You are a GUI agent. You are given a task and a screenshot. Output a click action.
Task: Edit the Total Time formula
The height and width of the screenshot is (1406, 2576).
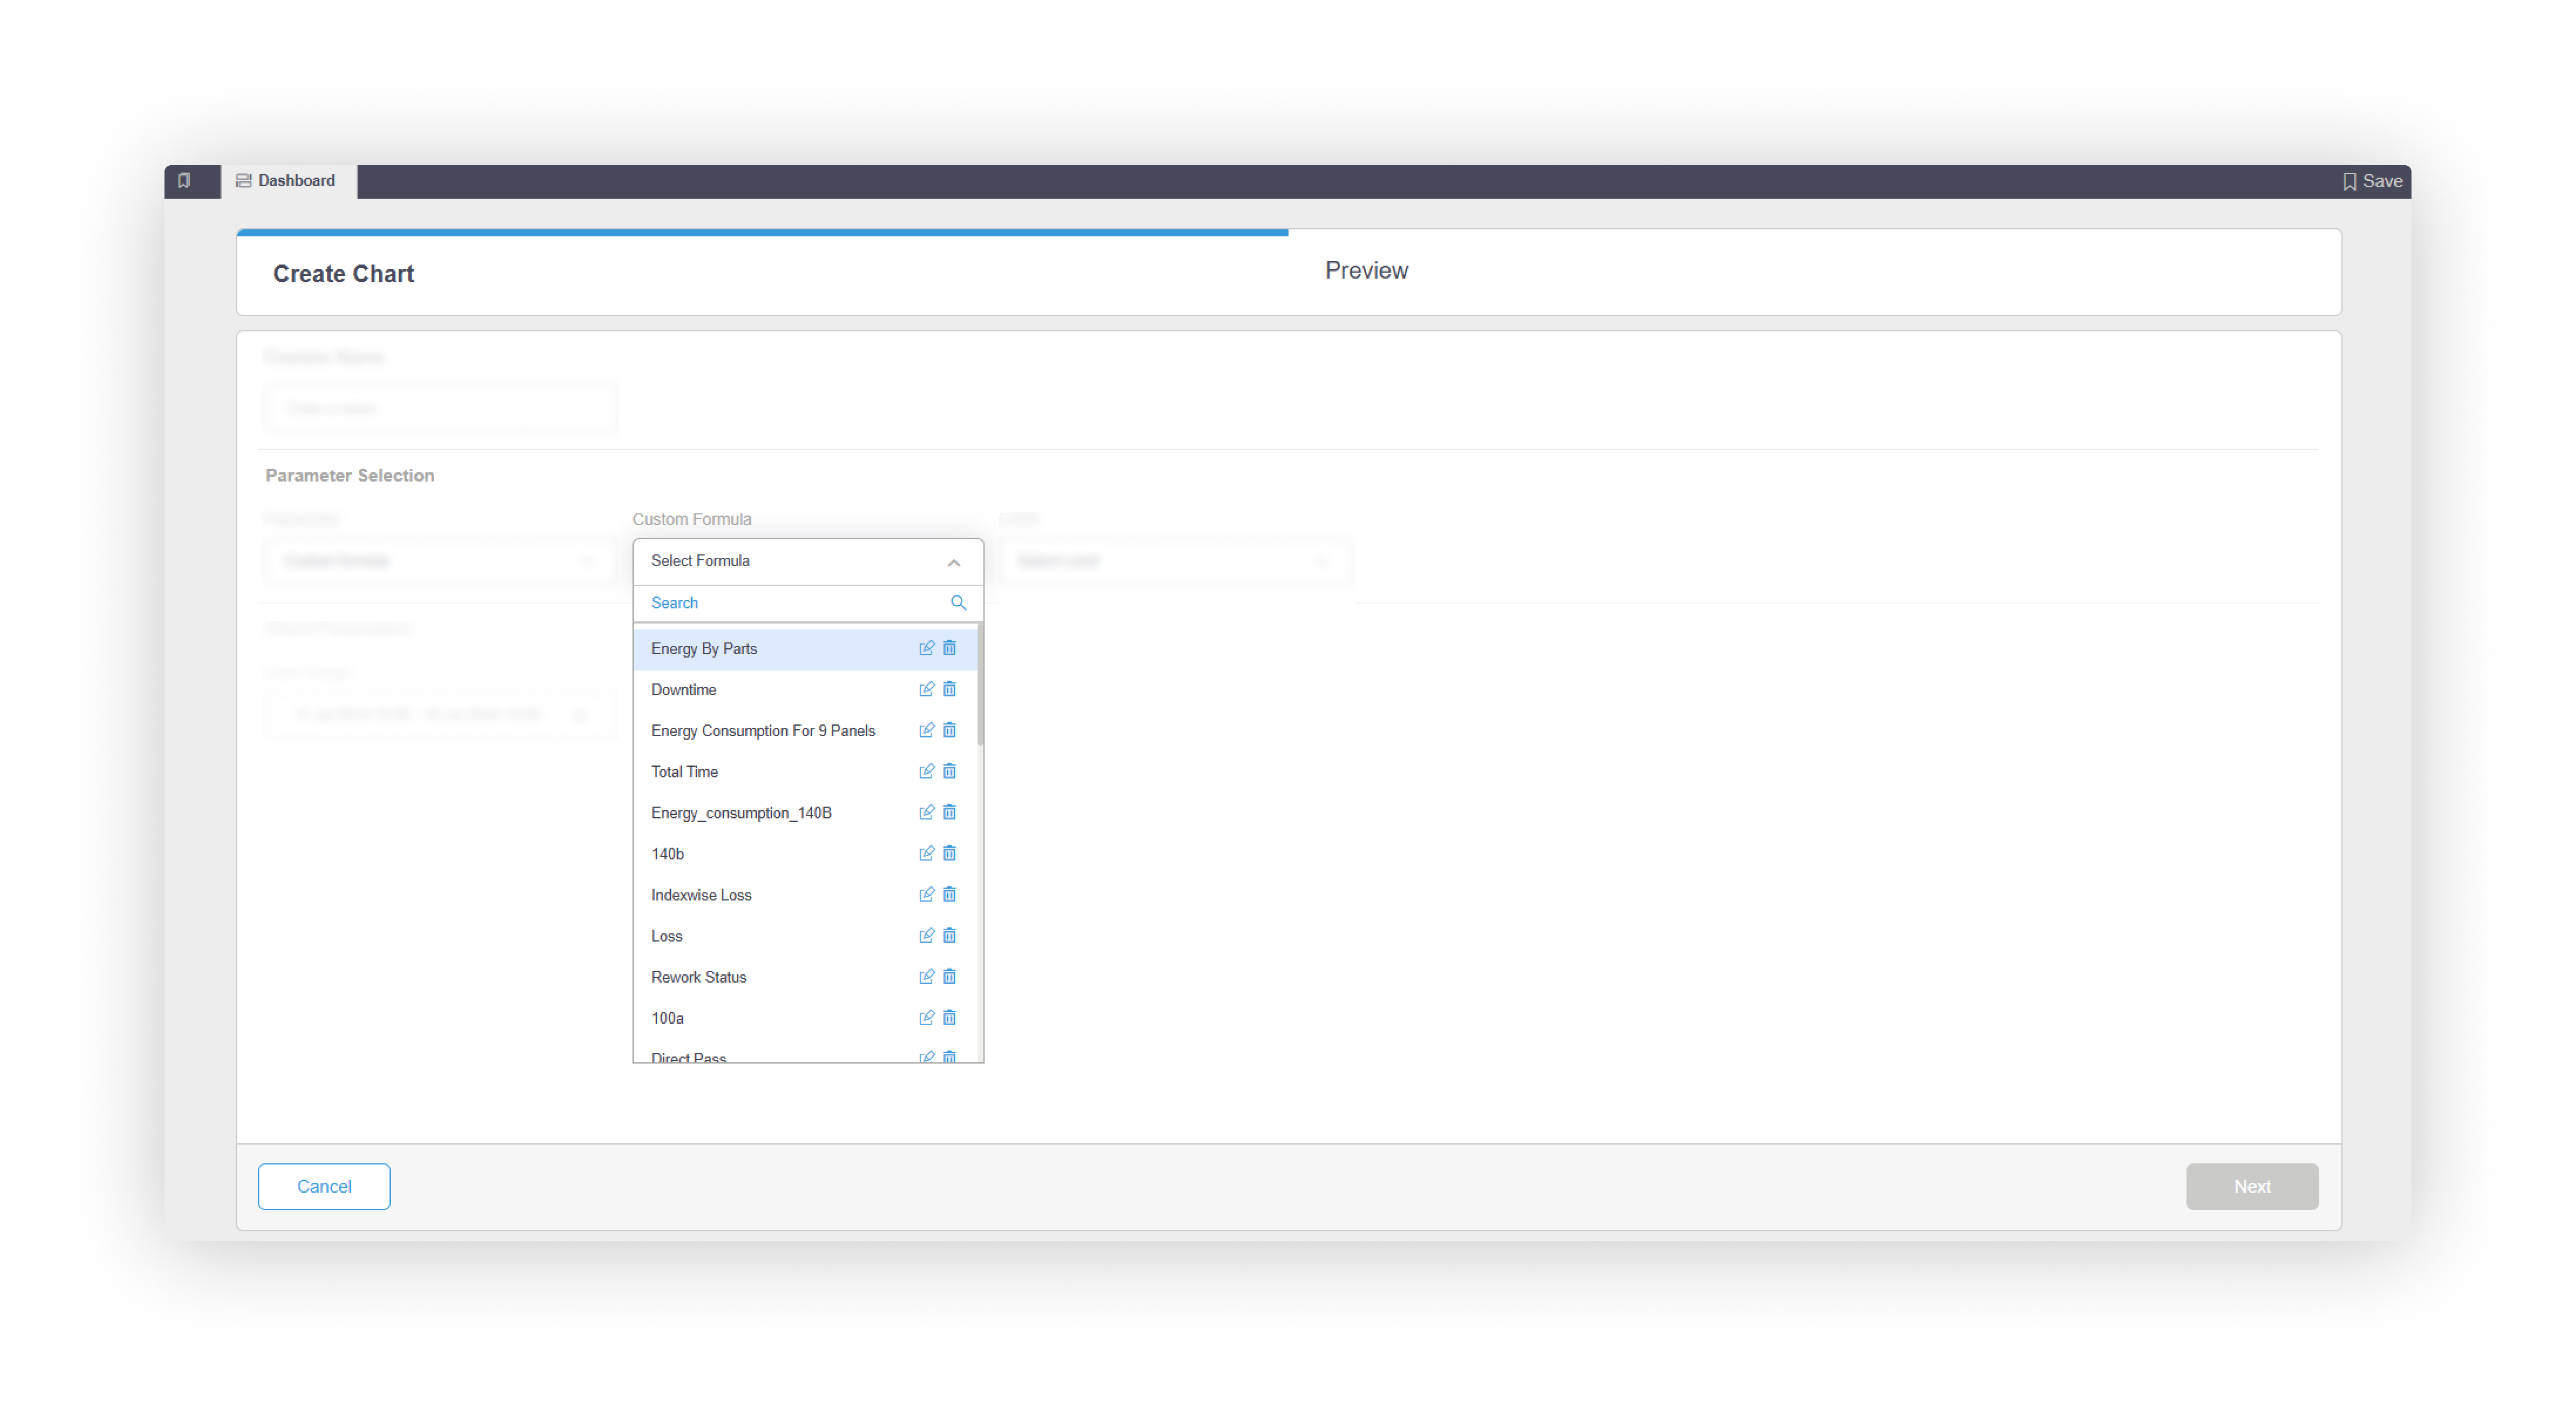pos(926,771)
